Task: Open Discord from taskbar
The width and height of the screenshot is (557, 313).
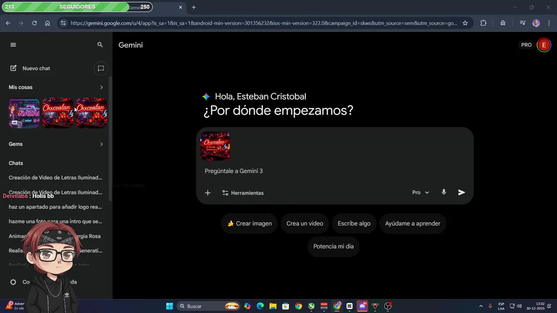Action: pyautogui.click(x=362, y=306)
